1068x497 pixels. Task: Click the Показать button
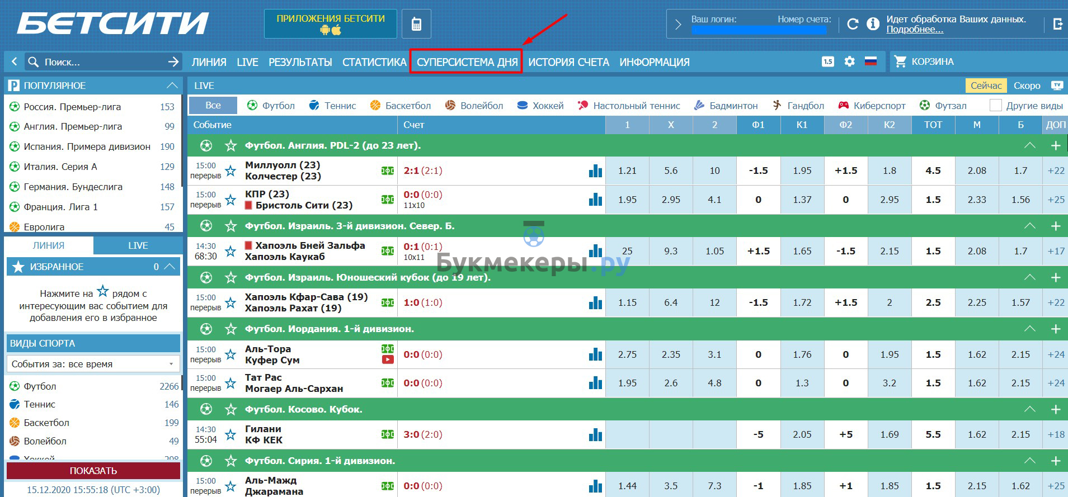click(93, 471)
